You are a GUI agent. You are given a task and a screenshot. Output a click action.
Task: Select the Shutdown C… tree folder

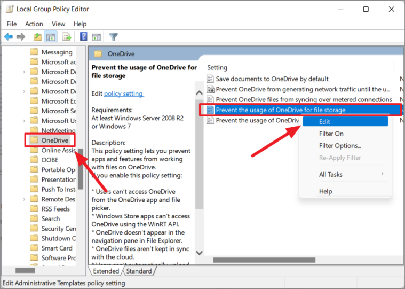tap(58, 238)
